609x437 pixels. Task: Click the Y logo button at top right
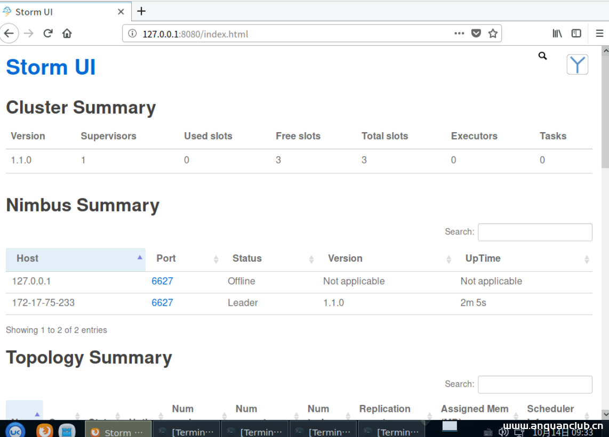pos(577,64)
